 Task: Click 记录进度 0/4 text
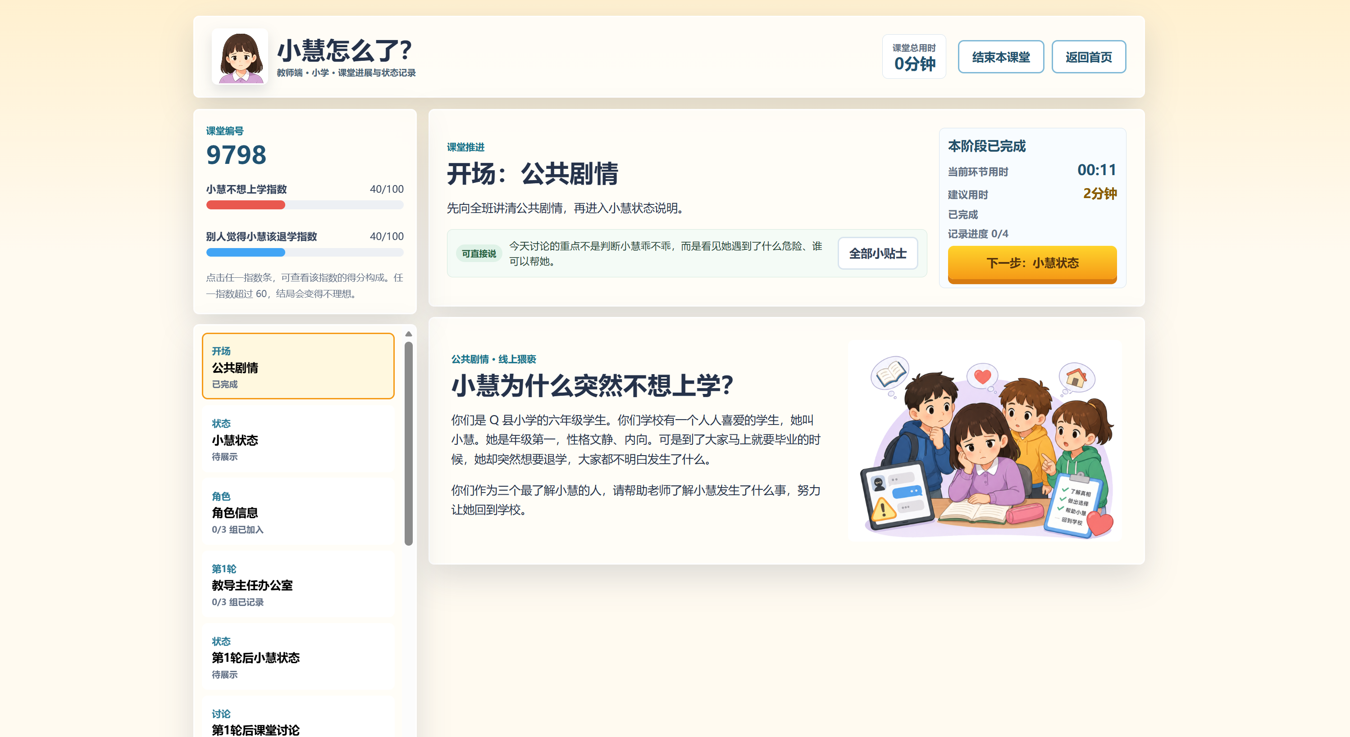[978, 234]
